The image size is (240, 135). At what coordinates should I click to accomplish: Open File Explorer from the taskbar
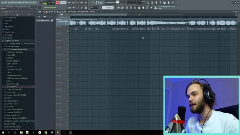click(x=21, y=132)
